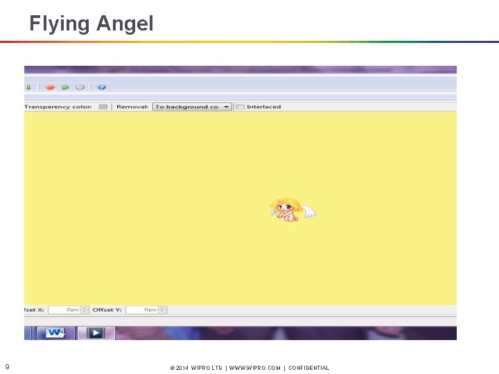Viewport: 499px width, 374px height.
Task: Click the Offset X pixel input field
Action: 64,310
